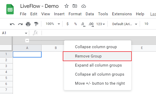Redo the last action
Image resolution: width=156 pixels, height=94 pixels.
20,24
